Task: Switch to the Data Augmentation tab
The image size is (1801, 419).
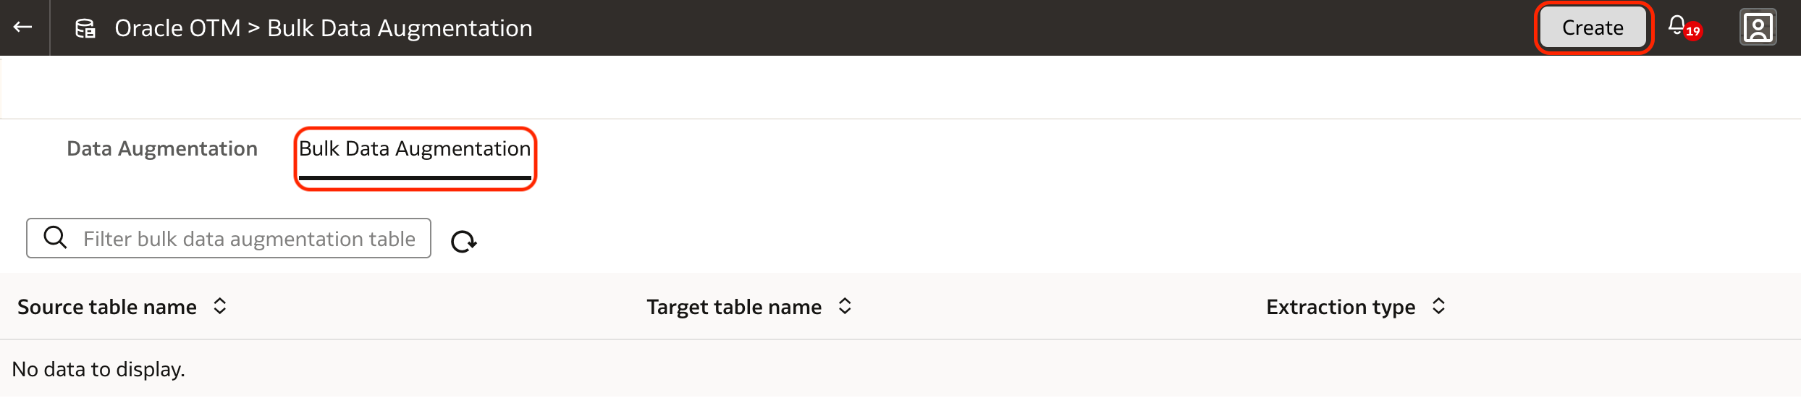Action: 162,149
